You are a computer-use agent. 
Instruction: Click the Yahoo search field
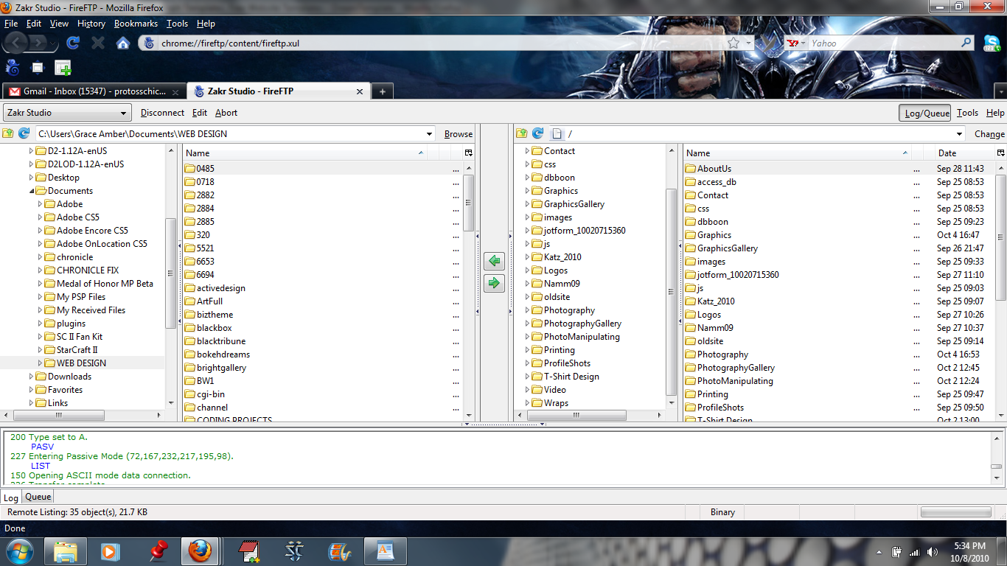[883, 43]
